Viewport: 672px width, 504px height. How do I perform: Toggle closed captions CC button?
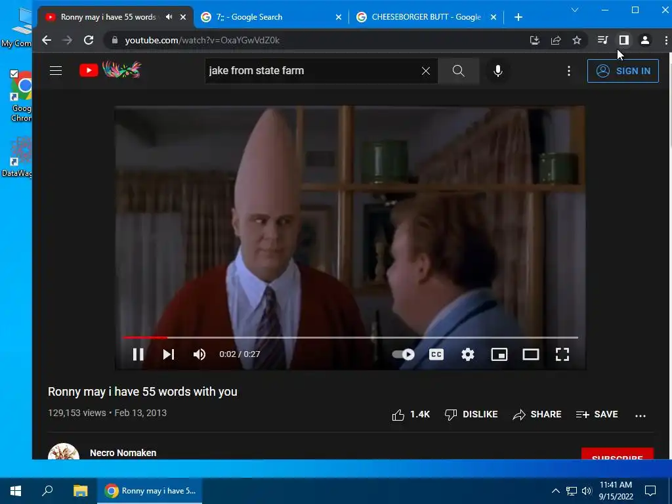[x=436, y=354]
